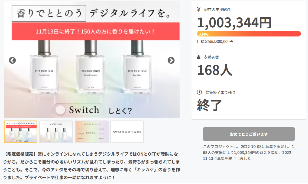Click the Positive & Focus perfume bottle
Screen dimensions: 308x184
point(43,70)
